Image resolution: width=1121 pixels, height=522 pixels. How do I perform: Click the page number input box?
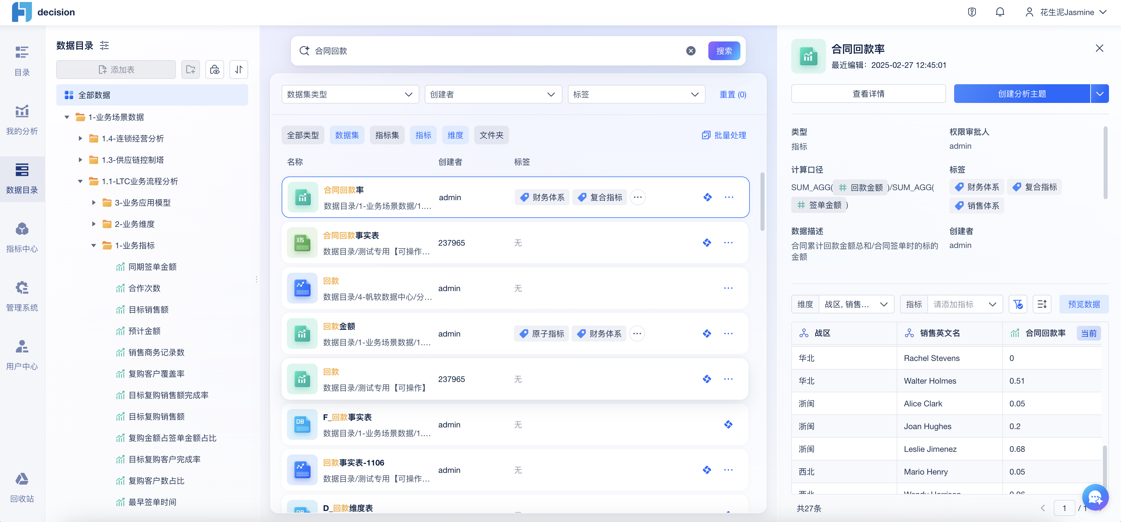point(1064,508)
